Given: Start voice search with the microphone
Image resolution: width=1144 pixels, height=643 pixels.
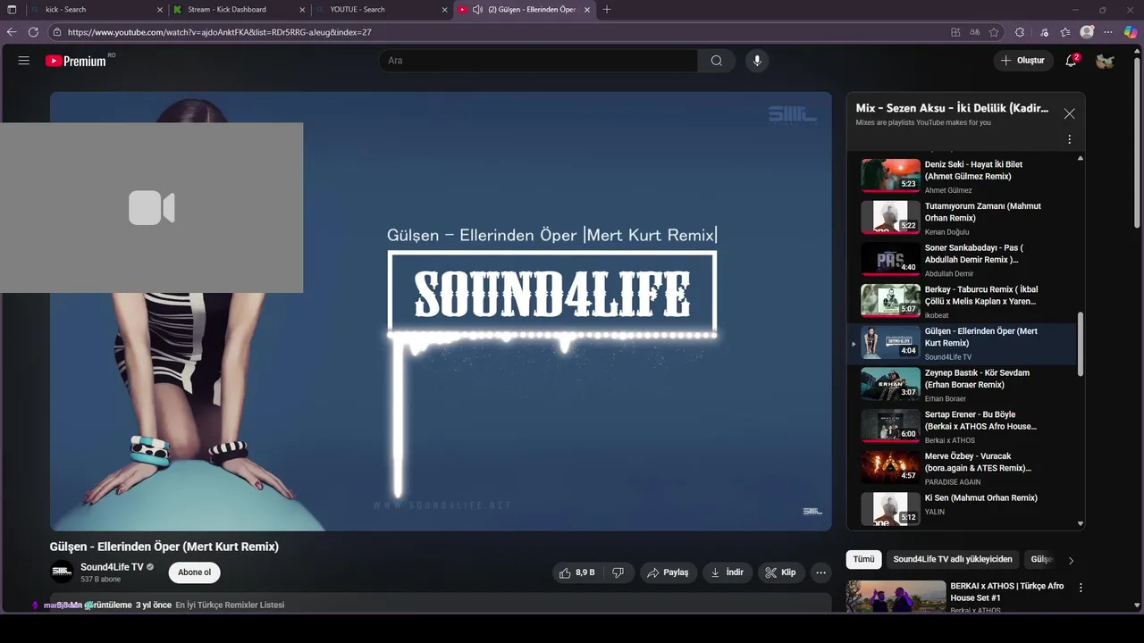Looking at the screenshot, I should [757, 61].
